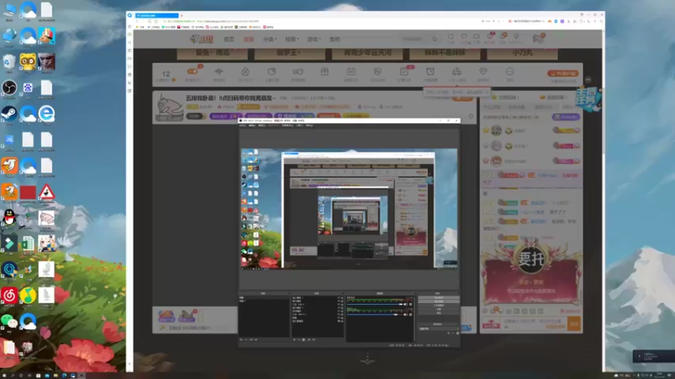Click the alarm clock icon in streamer toolbar

point(430,72)
